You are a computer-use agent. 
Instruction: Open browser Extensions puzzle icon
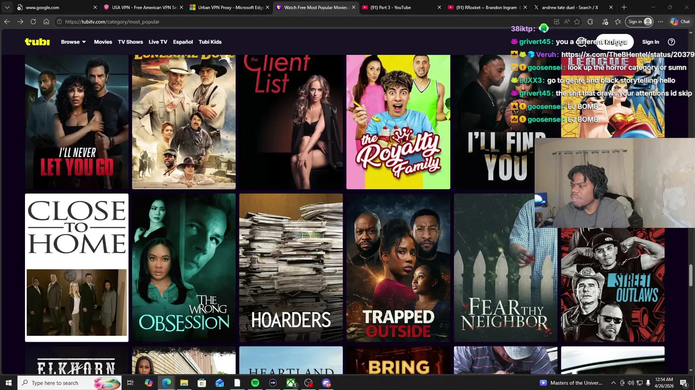pos(590,22)
